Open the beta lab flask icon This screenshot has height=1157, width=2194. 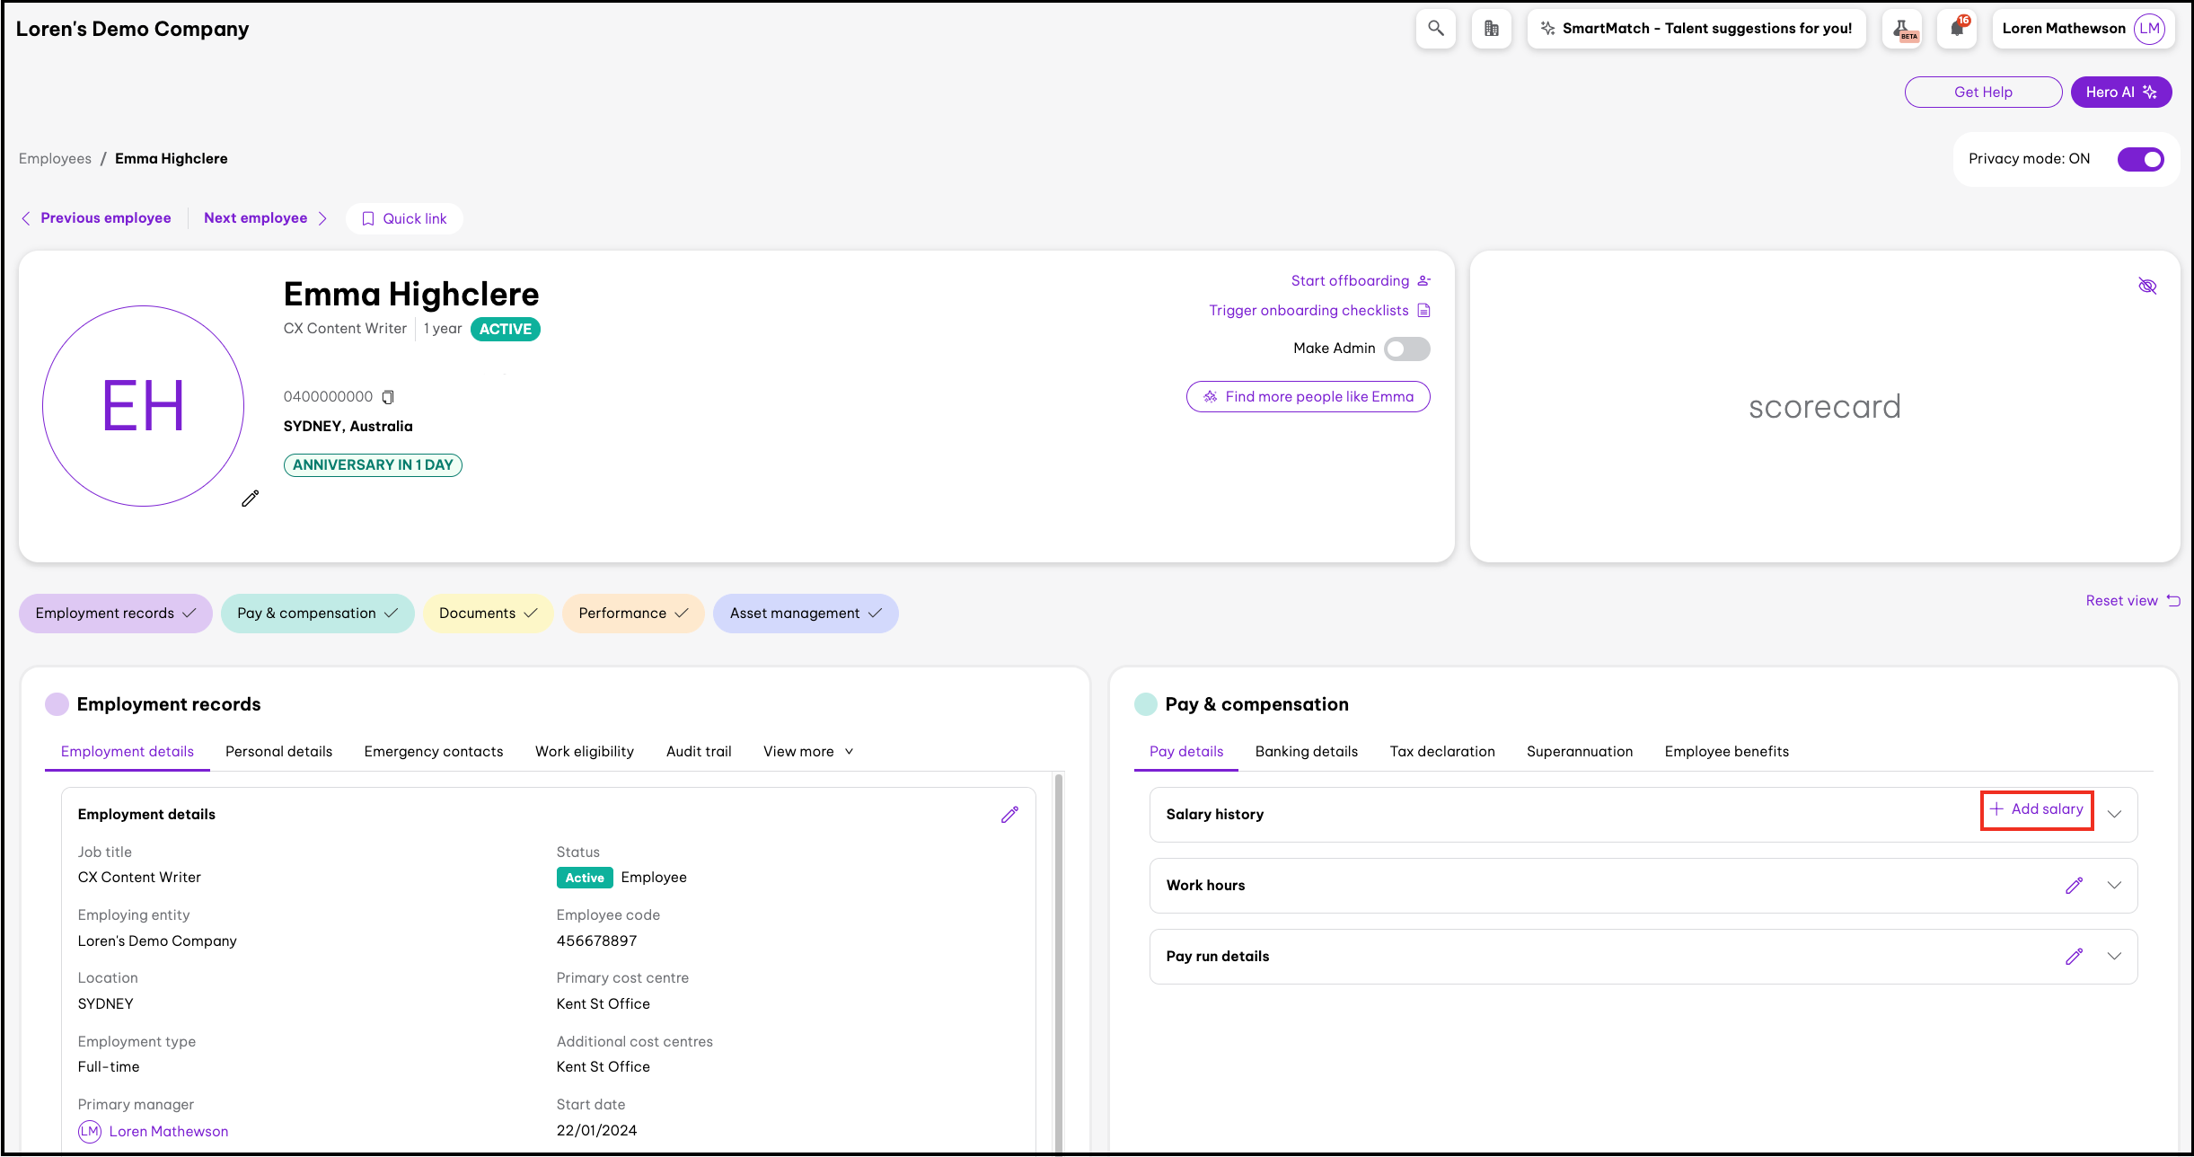pos(1902,29)
